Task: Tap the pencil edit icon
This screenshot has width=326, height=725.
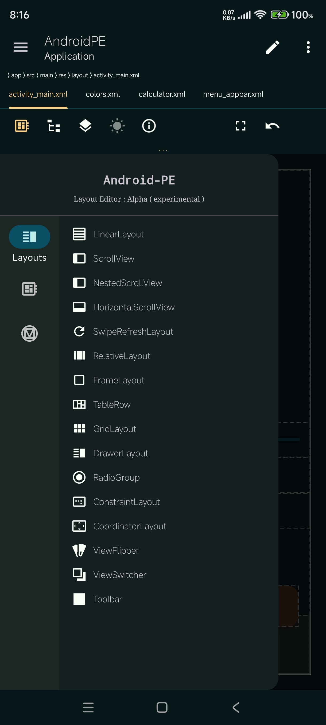Action: [x=273, y=47]
